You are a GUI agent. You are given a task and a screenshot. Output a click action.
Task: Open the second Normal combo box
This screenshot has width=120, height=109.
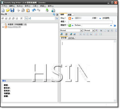click(x=89, y=30)
